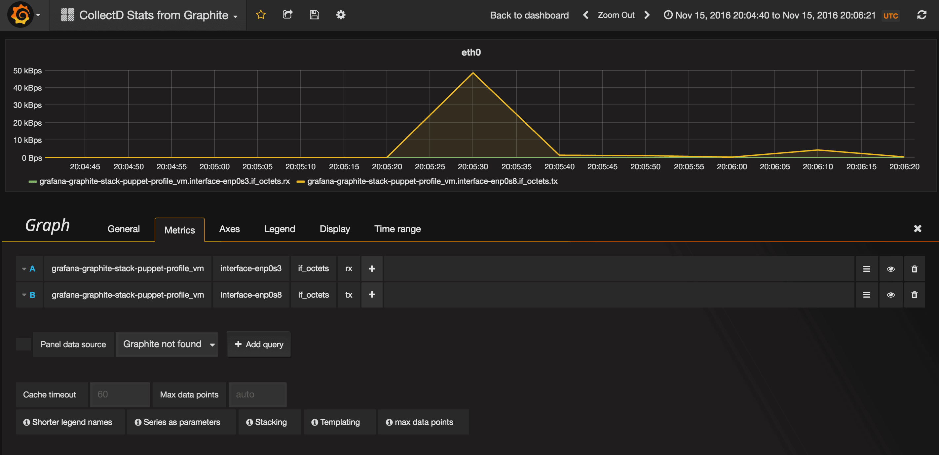939x455 pixels.
Task: Star this dashboard as favorite
Action: tap(261, 15)
